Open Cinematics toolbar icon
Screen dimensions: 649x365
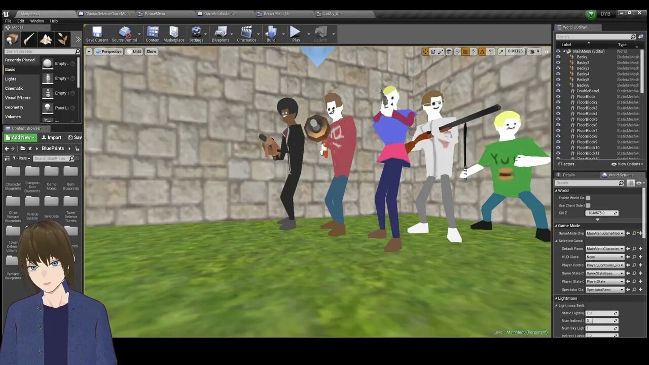(x=246, y=34)
